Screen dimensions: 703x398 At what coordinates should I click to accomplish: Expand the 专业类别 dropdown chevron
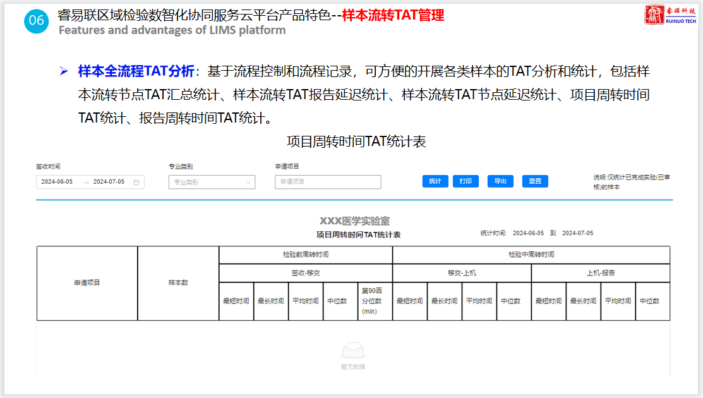(x=248, y=182)
